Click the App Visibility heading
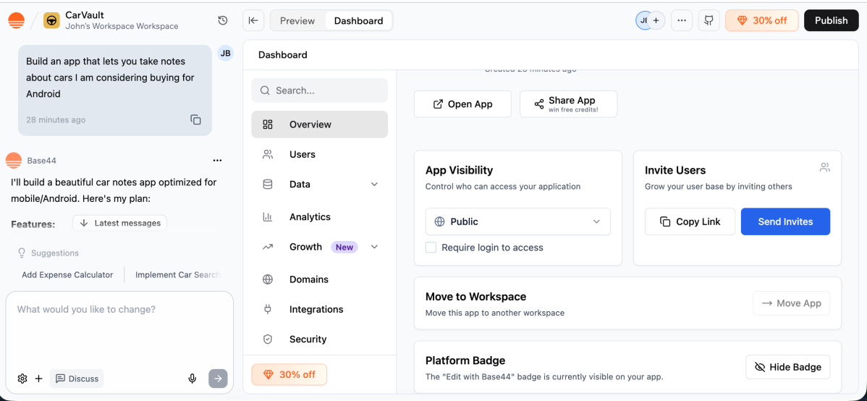 (x=459, y=170)
